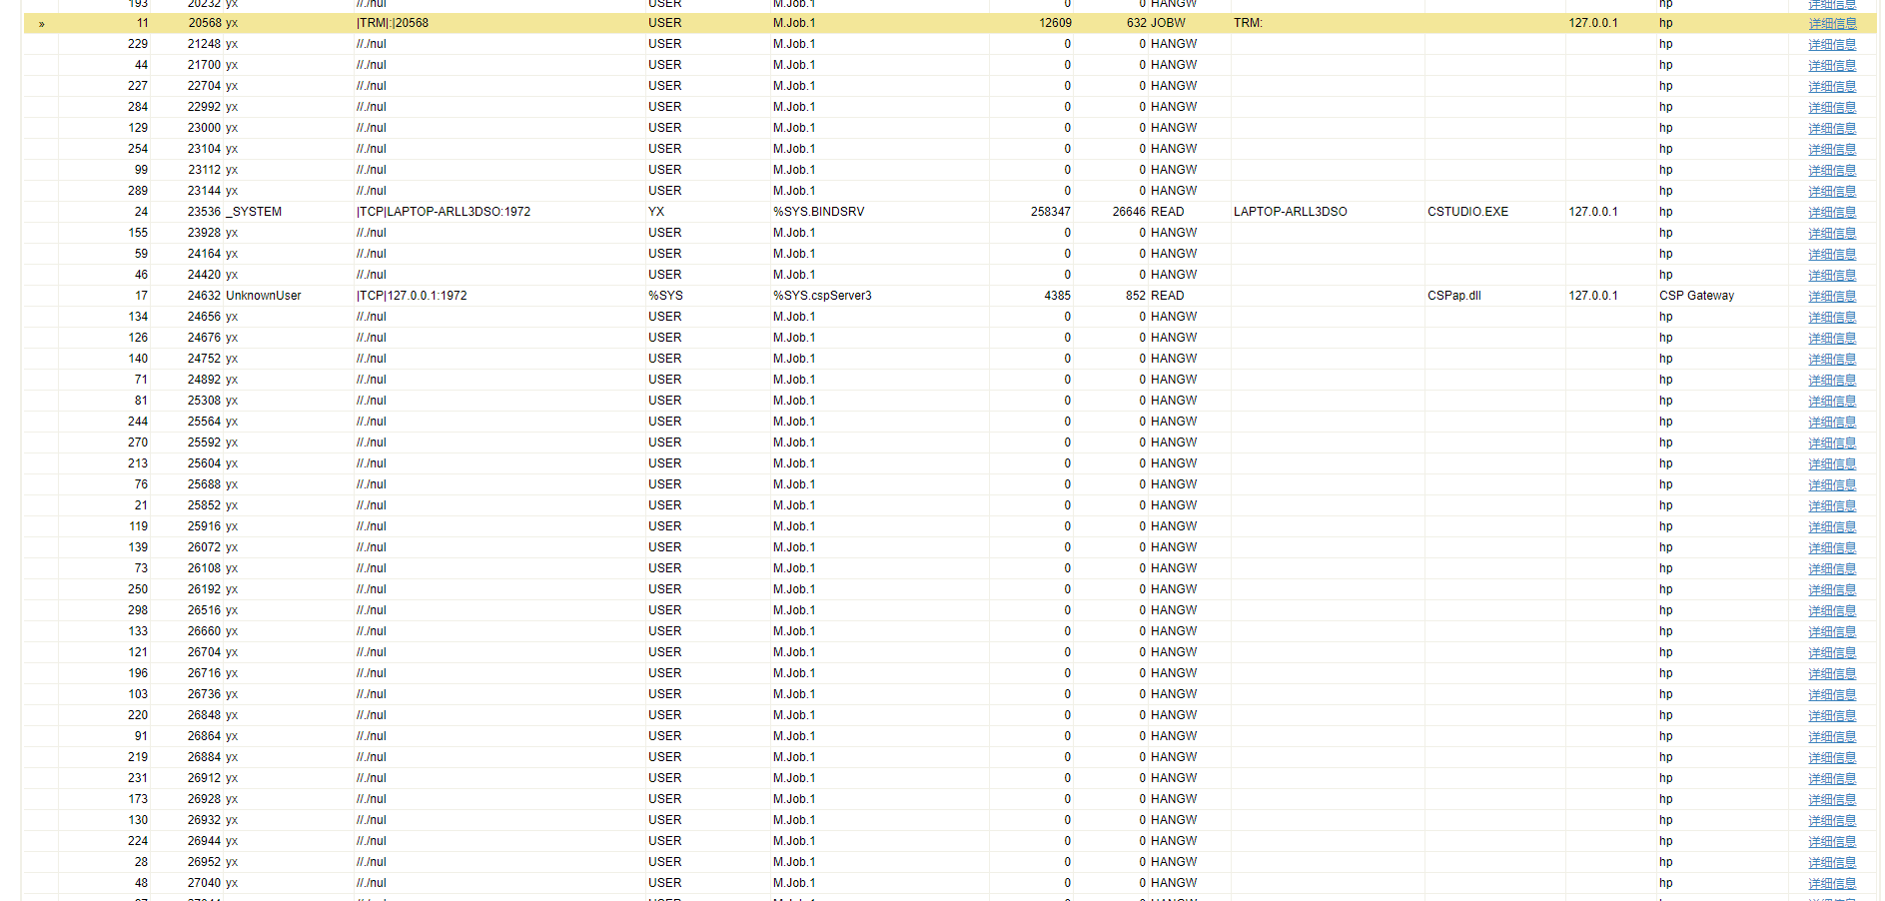Click the YX namespace cell

(x=656, y=212)
